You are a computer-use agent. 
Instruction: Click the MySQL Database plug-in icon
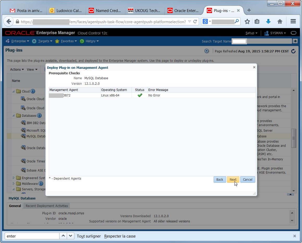pyautogui.click(x=23, y=136)
